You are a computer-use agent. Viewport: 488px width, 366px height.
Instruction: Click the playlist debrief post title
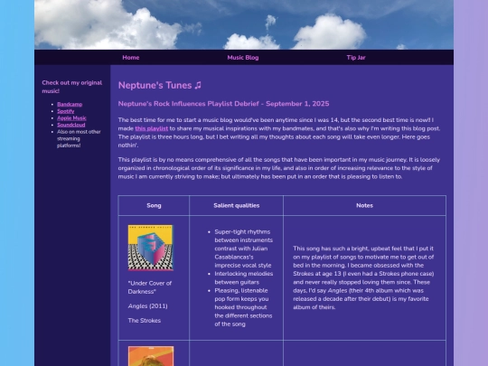[x=223, y=104]
